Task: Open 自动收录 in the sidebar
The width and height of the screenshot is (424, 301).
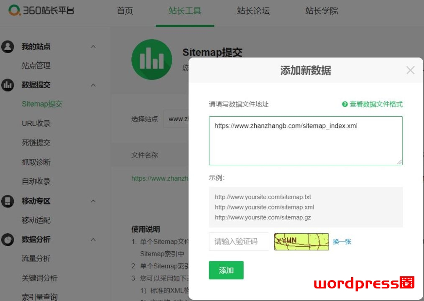Action: click(36, 181)
